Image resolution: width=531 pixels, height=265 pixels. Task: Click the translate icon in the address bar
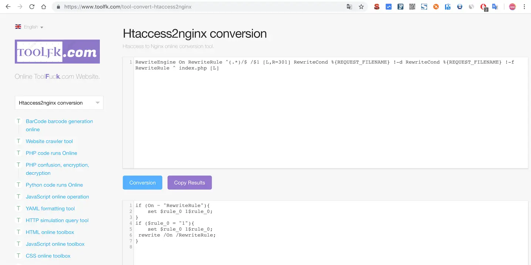349,6
